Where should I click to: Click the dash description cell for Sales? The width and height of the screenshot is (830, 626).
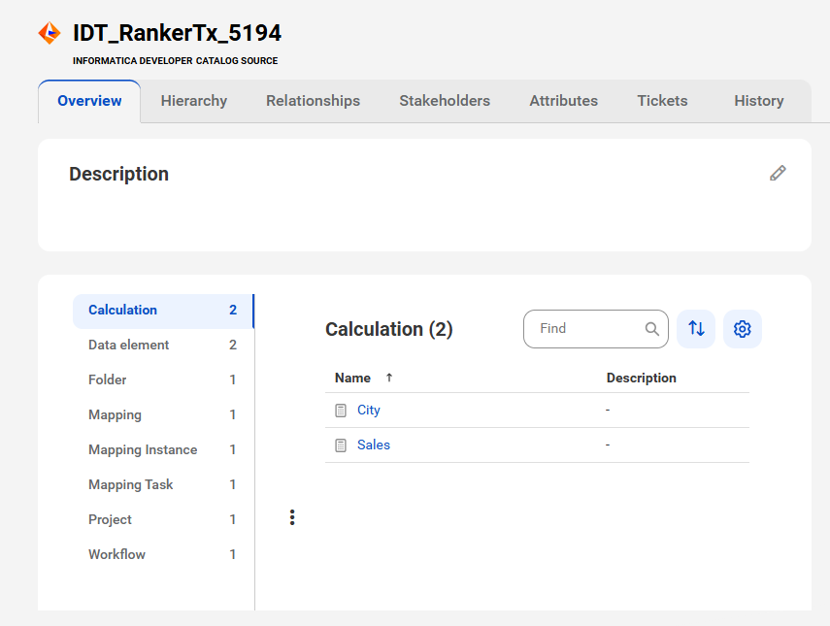[608, 445]
